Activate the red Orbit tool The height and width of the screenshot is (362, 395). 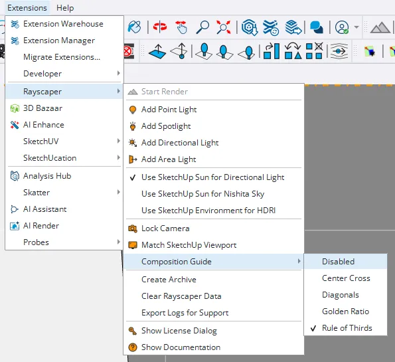pyautogui.click(x=160, y=27)
